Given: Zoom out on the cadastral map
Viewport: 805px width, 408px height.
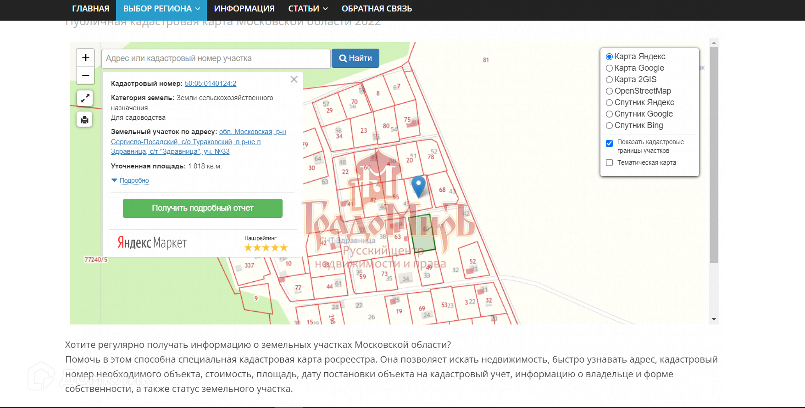Looking at the screenshot, I should coord(85,75).
